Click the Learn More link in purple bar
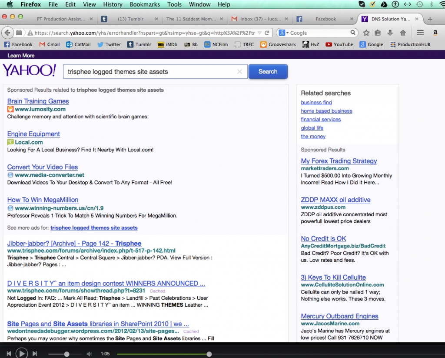 pyautogui.click(x=21, y=55)
